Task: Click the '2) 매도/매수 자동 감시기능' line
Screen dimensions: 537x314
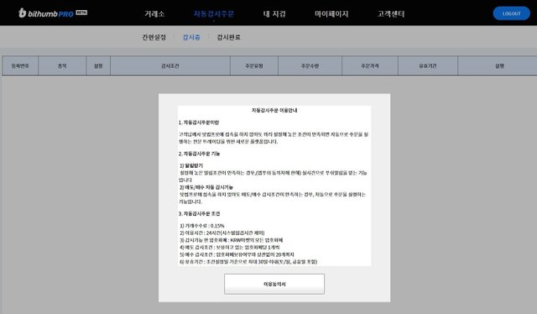Action: 206,187
